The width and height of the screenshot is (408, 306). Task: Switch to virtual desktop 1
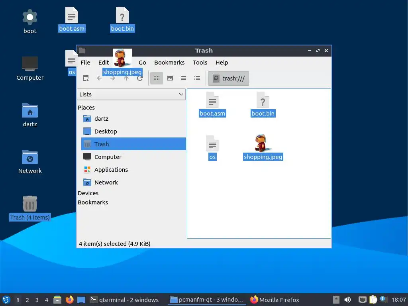[18, 300]
